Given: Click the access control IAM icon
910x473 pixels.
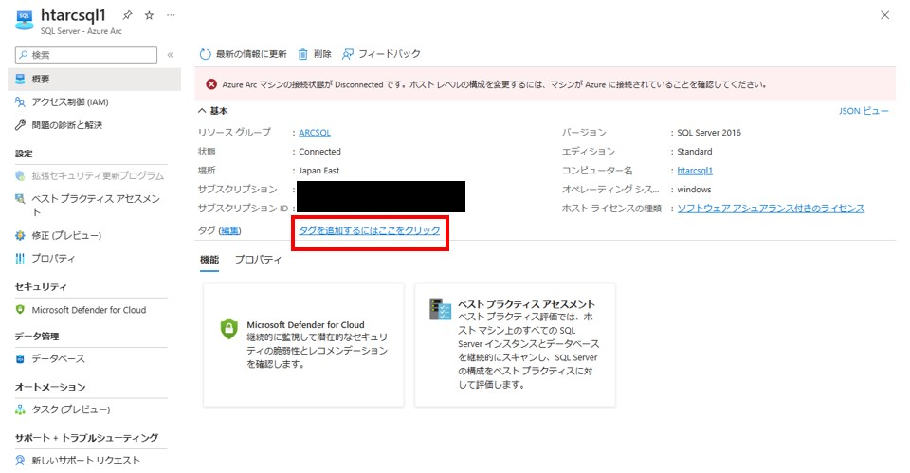Looking at the screenshot, I should (20, 102).
